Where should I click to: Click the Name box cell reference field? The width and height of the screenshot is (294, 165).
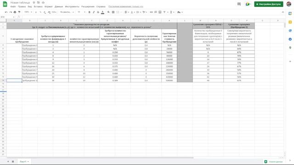7,17
